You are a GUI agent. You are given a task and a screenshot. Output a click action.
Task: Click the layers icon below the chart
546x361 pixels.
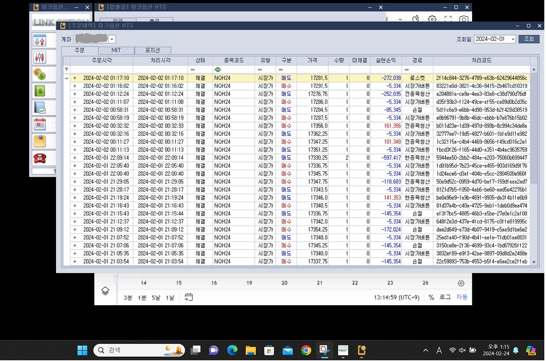coord(105,291)
